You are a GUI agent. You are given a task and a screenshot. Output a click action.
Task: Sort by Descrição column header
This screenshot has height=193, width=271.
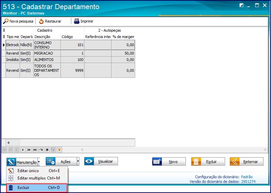point(47,37)
